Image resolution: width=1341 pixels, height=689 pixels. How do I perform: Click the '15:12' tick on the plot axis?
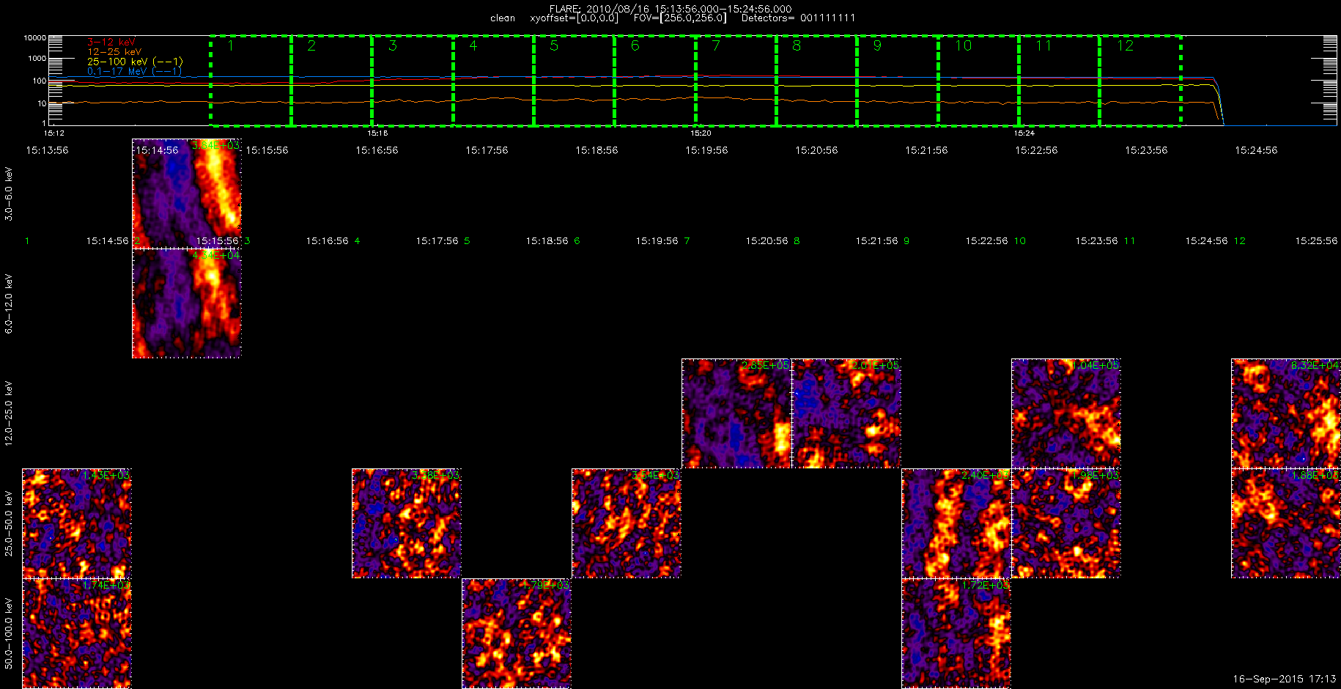pos(53,133)
